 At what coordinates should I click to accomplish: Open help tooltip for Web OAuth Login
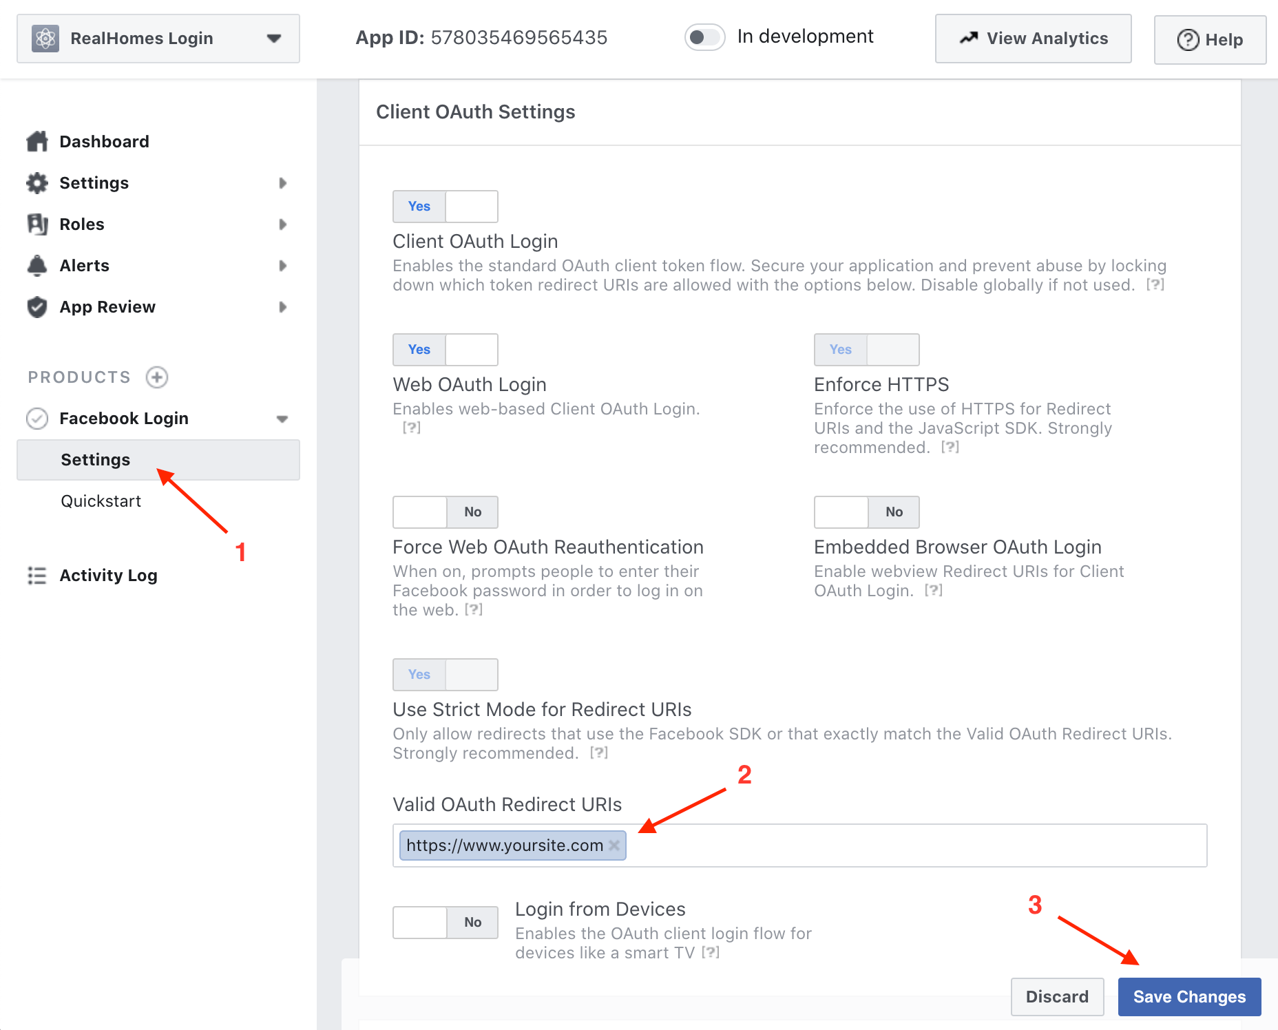point(412,428)
